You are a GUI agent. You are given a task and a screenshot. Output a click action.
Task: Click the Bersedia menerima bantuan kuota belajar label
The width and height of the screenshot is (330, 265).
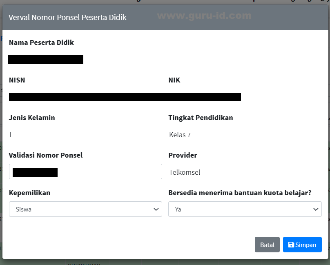click(240, 193)
